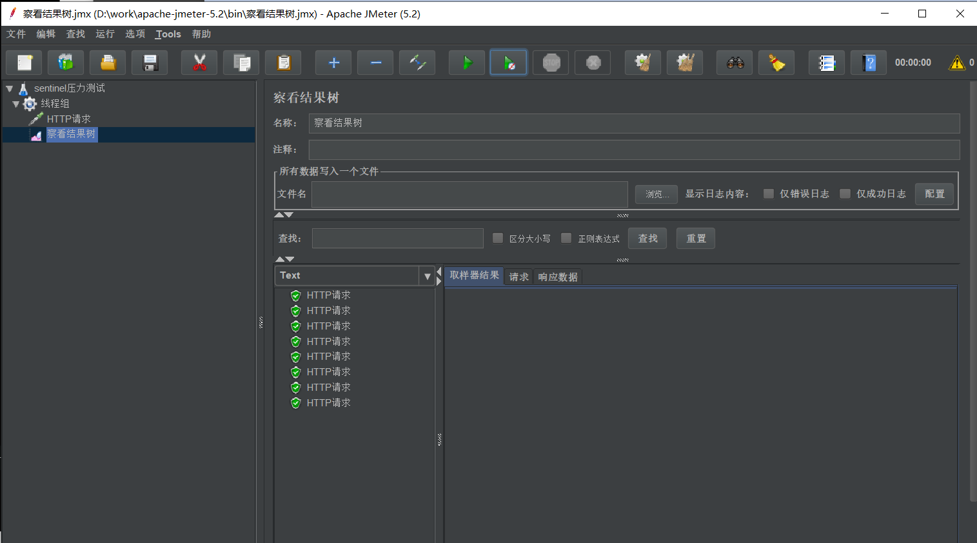Open the 编辑 menu
The width and height of the screenshot is (977, 543).
46,34
